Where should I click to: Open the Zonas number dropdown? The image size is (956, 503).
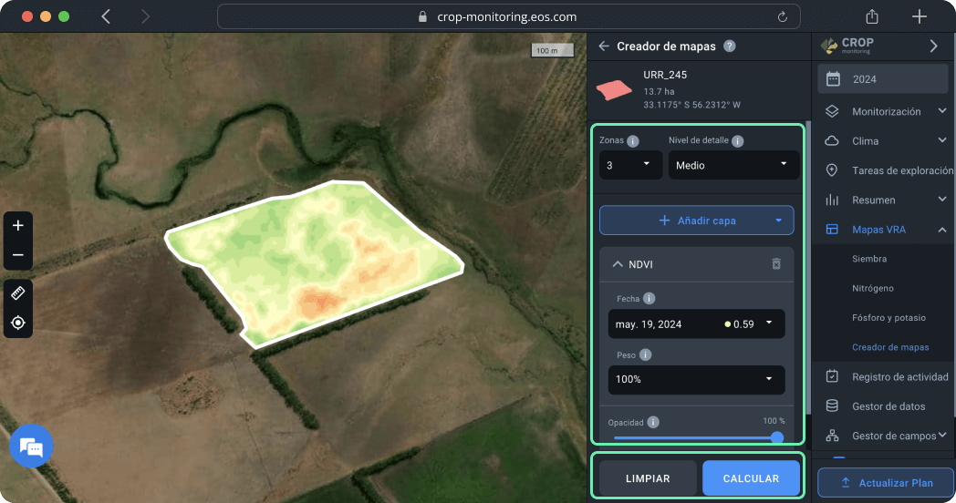pyautogui.click(x=630, y=165)
